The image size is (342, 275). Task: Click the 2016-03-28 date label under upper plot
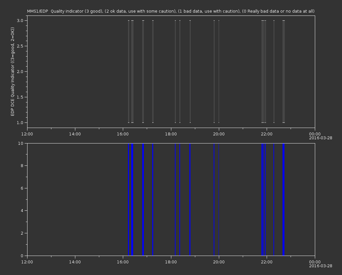tap(321, 138)
